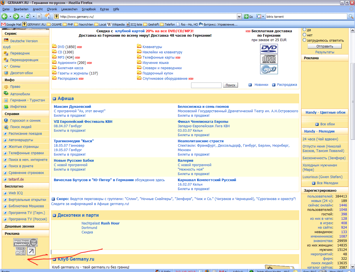
Task: Click the magnifier icon in the search box
Action: coord(351,17)
